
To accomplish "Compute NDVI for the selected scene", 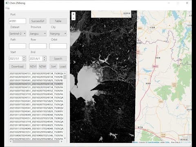I will (33, 67).
